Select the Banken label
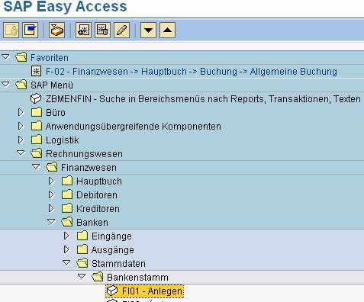The height and width of the screenshot is (302, 364). coord(92,222)
